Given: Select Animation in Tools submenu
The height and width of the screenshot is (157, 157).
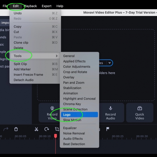Looking at the screenshot, I should click(79, 93).
